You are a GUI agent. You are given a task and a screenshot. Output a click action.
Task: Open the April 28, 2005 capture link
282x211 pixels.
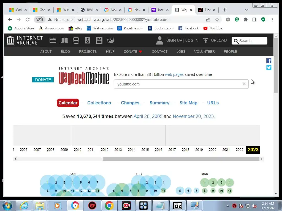(148, 116)
